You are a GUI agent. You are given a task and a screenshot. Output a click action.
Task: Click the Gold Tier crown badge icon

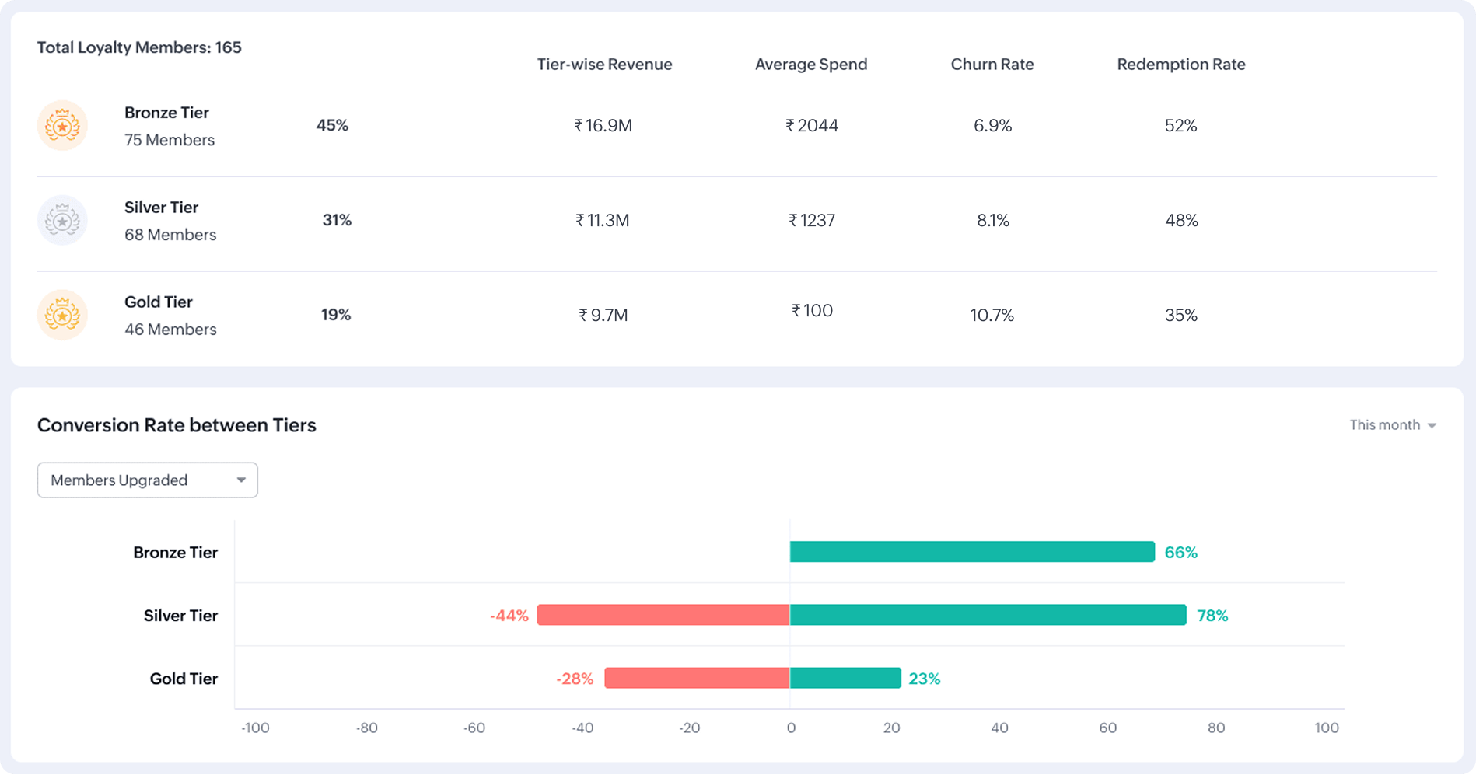click(x=62, y=315)
